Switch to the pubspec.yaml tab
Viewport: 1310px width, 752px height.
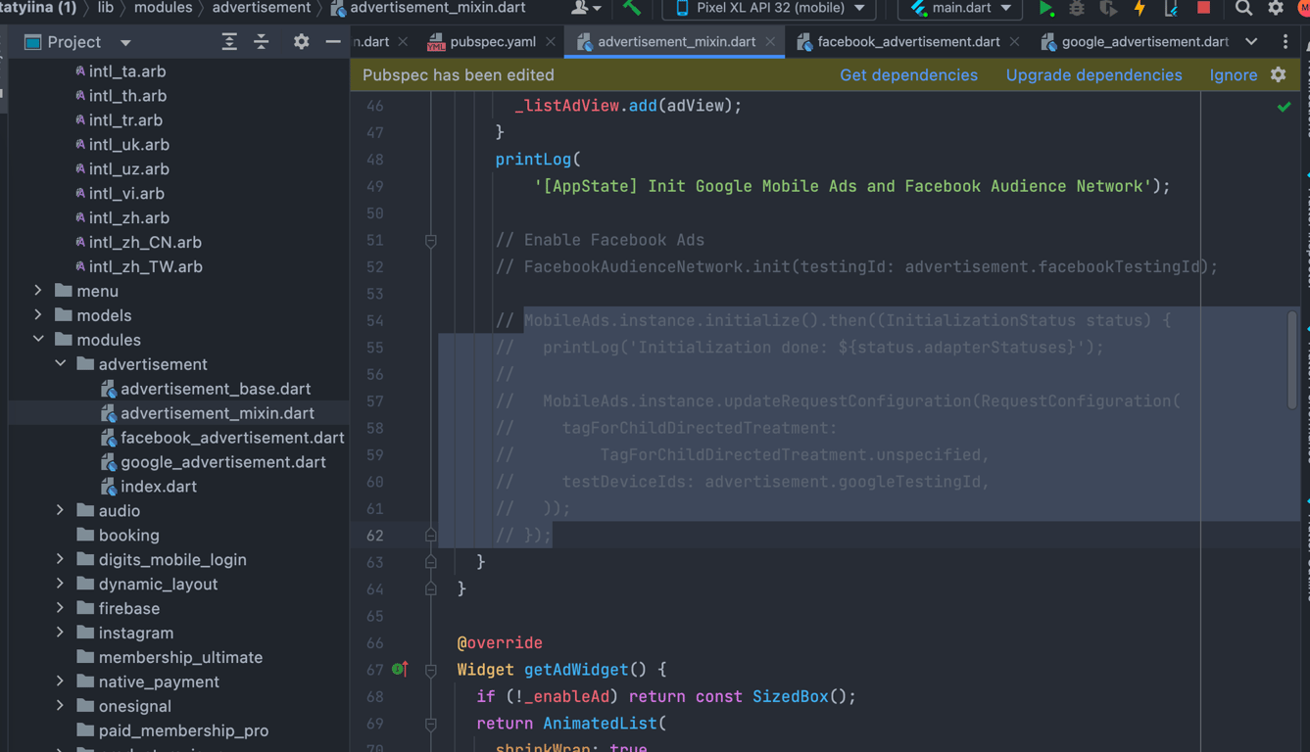tap(492, 42)
